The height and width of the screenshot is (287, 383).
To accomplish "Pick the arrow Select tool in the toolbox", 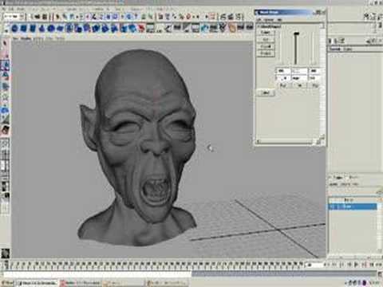I will pos(5,44).
